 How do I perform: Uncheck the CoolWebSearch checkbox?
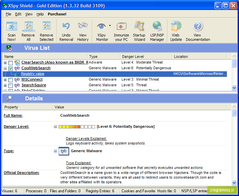10,69
